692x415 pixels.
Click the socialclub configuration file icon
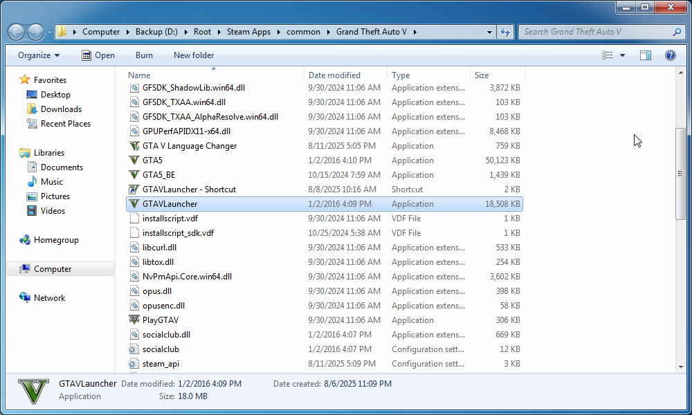(134, 349)
